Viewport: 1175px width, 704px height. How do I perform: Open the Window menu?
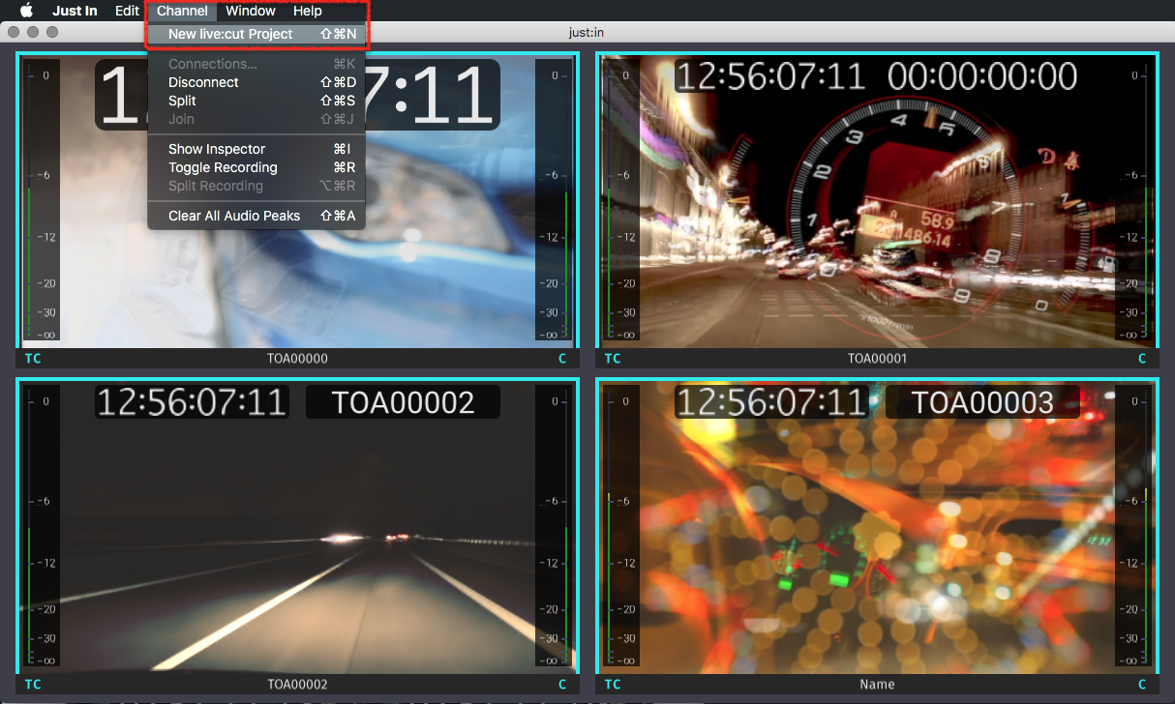tap(251, 11)
